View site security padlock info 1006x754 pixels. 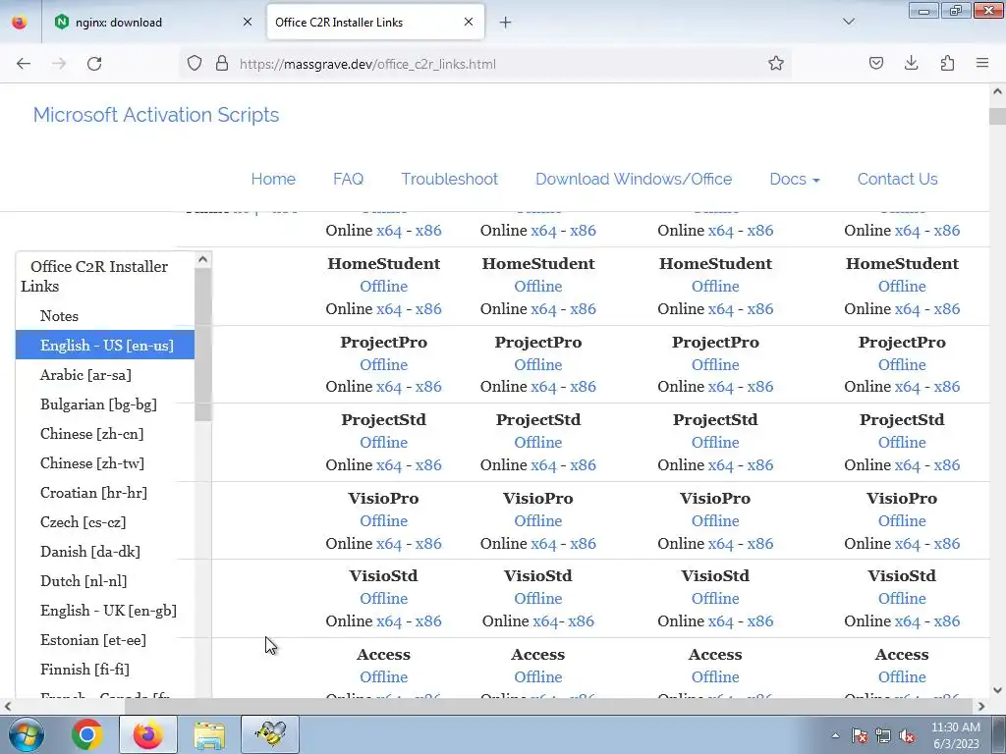(x=222, y=64)
